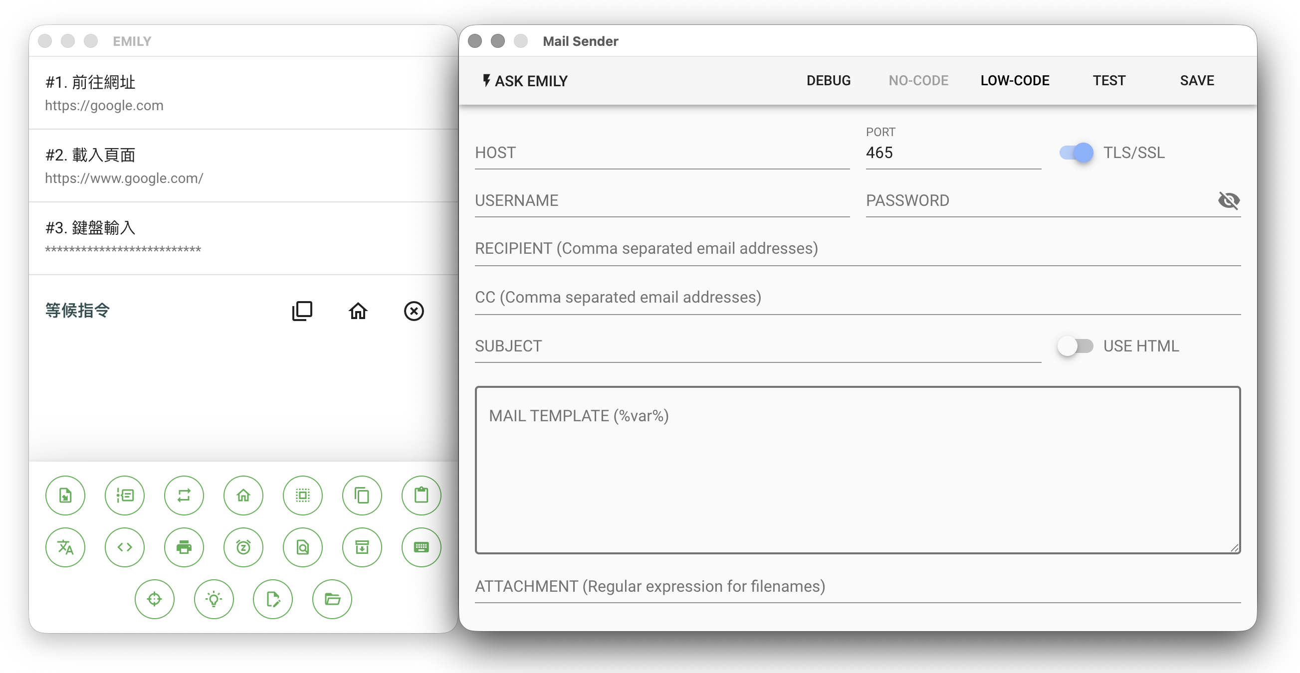
Task: Click the code brackets icon button
Action: point(125,547)
